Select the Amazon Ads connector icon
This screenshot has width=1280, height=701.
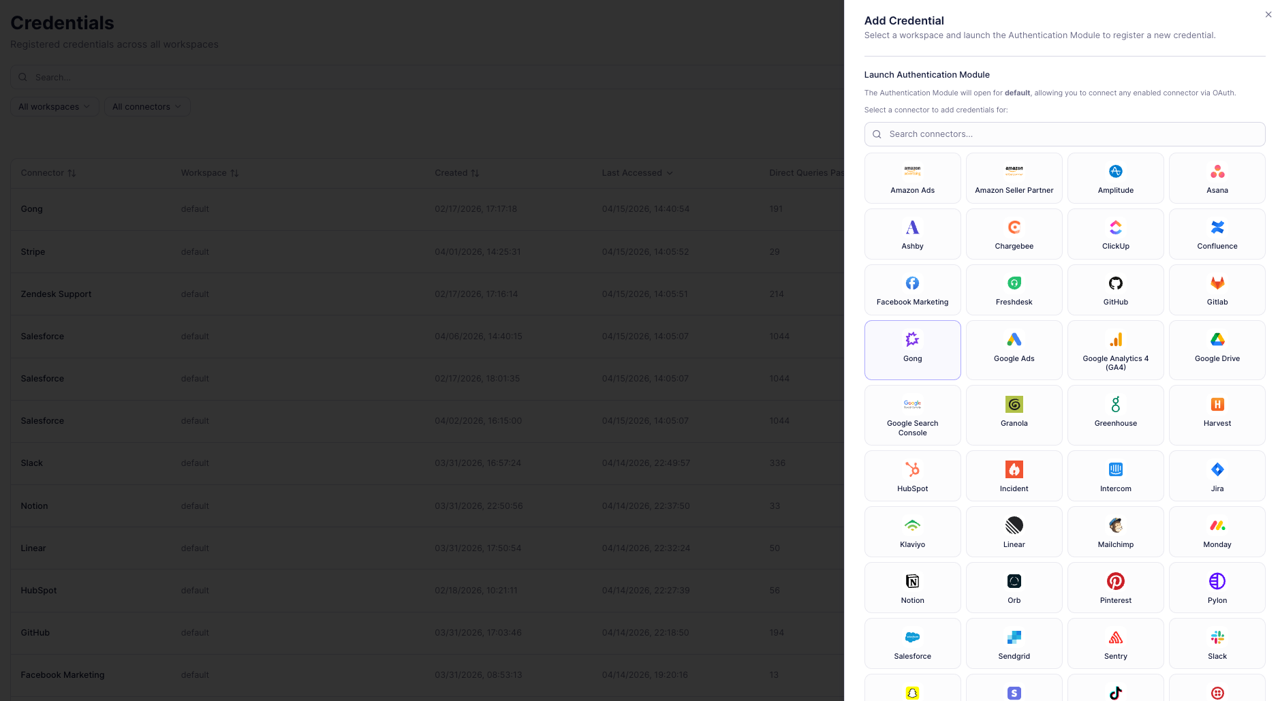pyautogui.click(x=912, y=171)
